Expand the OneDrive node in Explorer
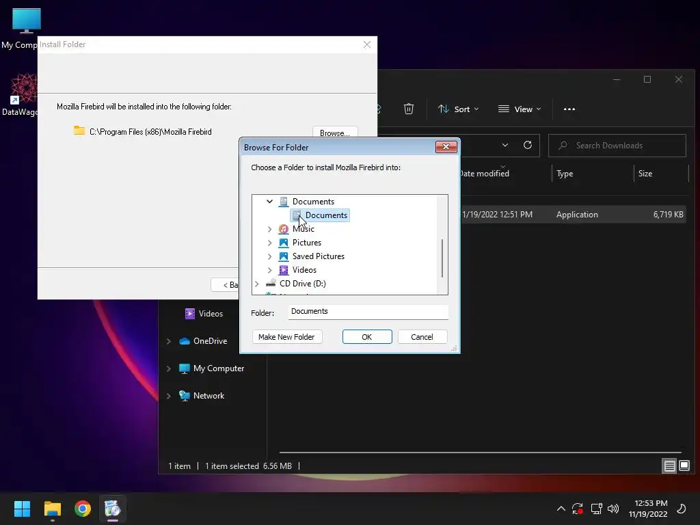This screenshot has height=525, width=700. pyautogui.click(x=168, y=341)
